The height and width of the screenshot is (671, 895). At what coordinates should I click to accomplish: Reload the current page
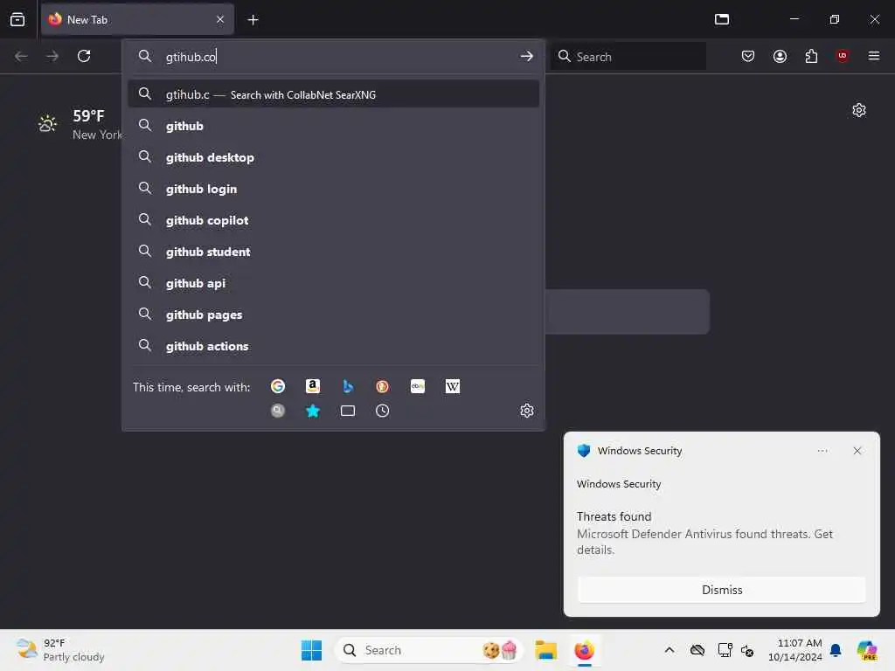84,56
